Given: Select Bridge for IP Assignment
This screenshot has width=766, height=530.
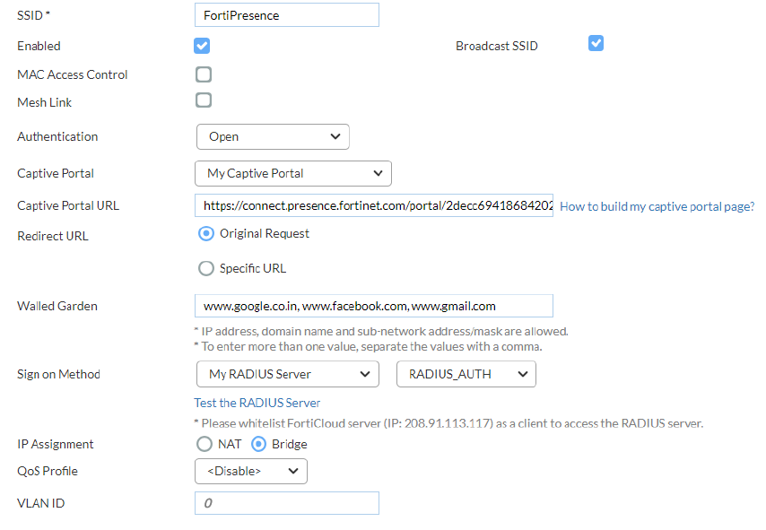Looking at the screenshot, I should point(259,444).
